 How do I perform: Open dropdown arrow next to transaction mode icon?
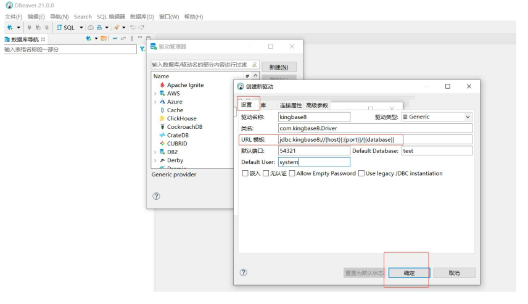107,28
